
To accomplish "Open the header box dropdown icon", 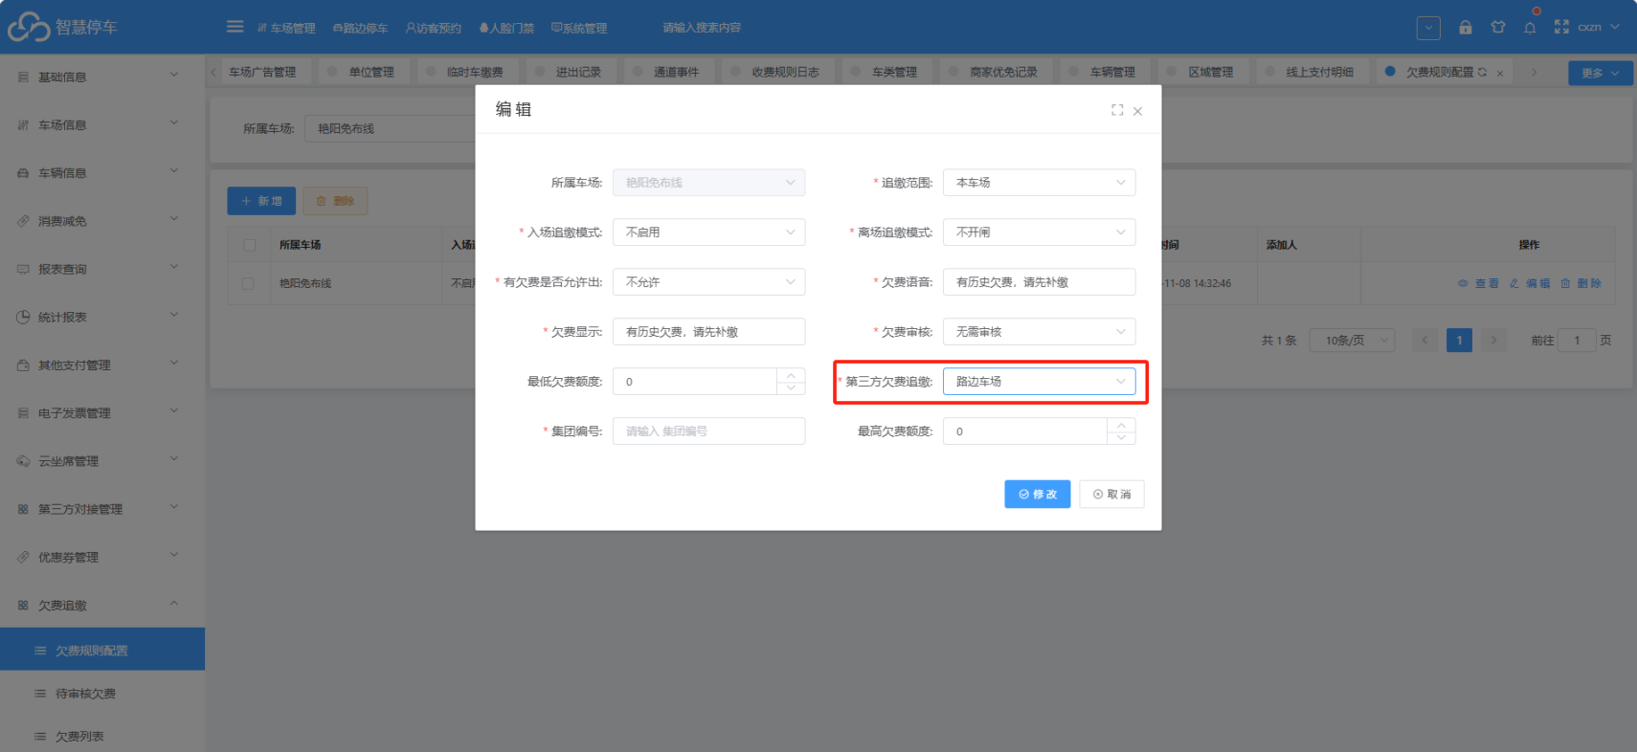I will (x=1428, y=28).
